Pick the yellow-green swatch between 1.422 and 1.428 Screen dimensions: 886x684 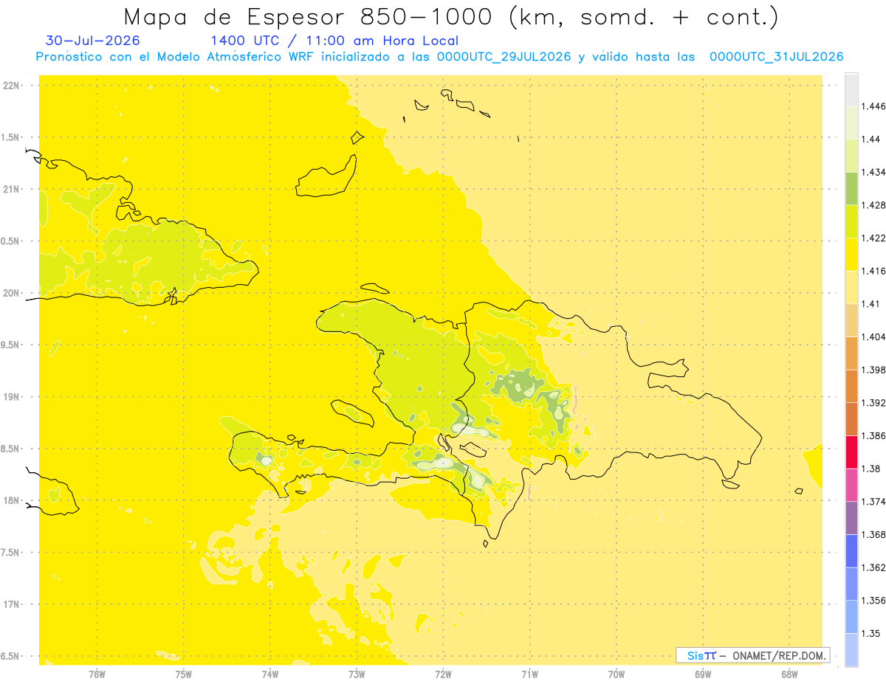pos(851,221)
